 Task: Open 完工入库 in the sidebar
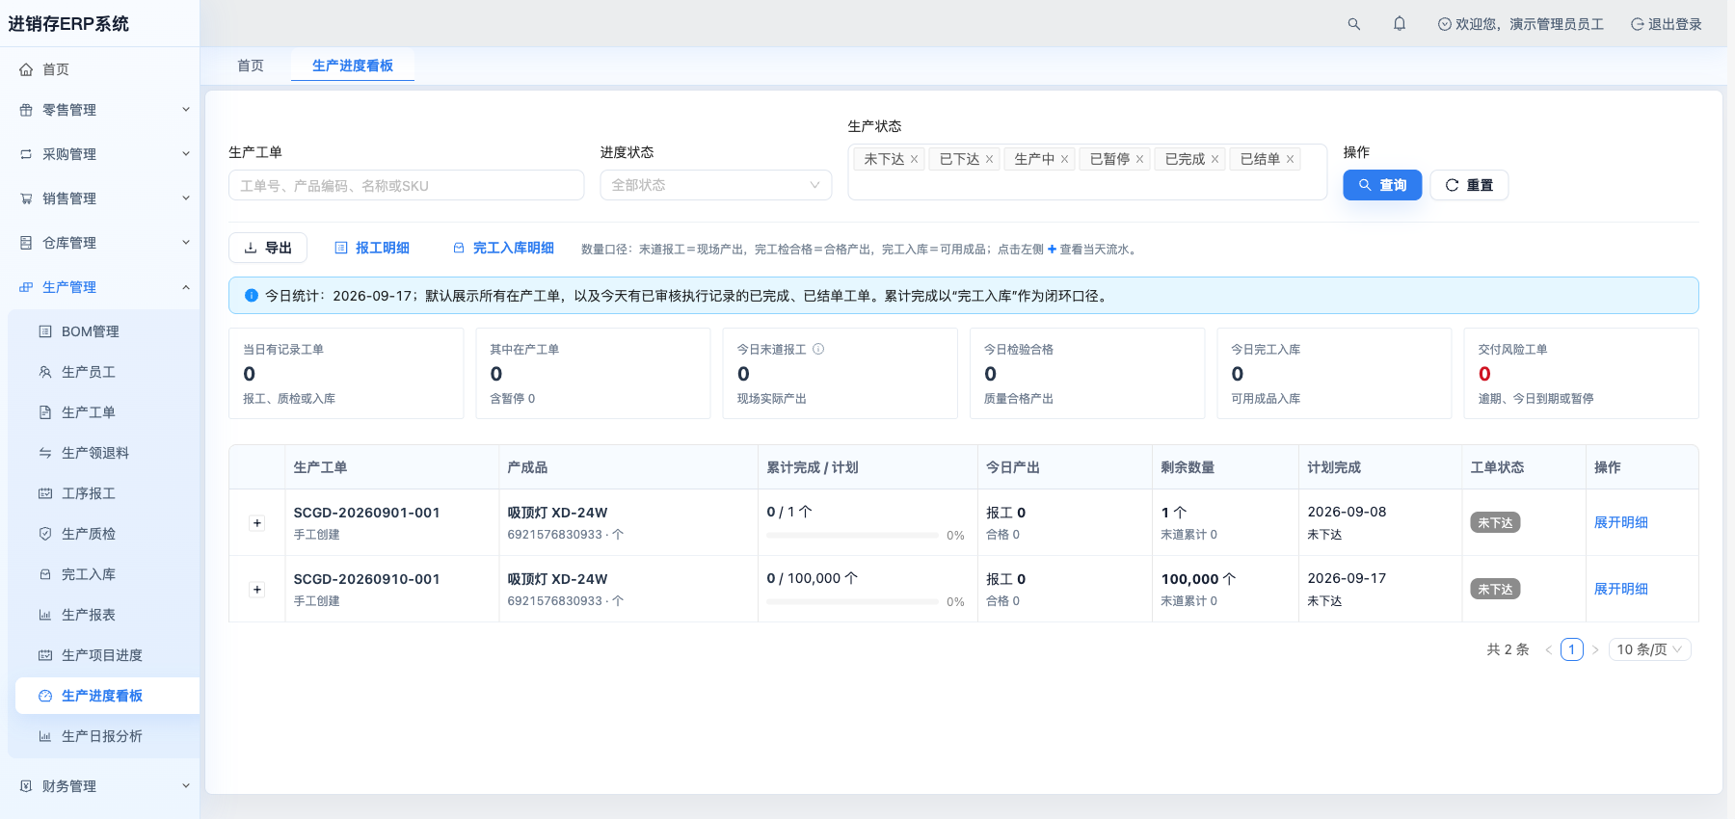coord(108,574)
